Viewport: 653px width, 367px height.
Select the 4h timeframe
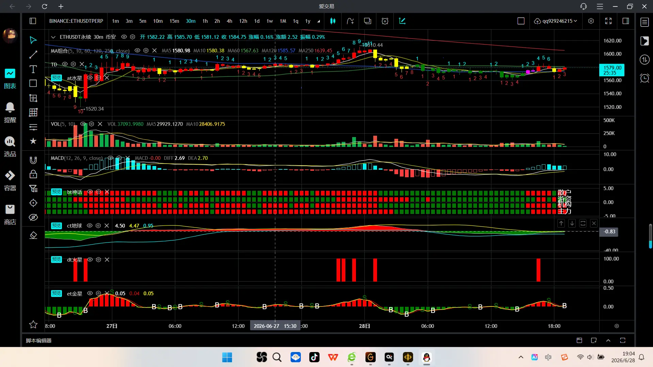229,21
